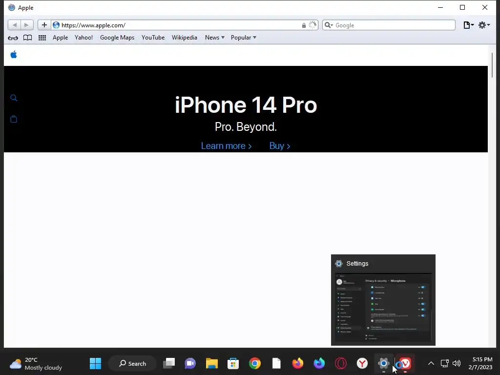Open the YouTube bookmark

point(153,38)
